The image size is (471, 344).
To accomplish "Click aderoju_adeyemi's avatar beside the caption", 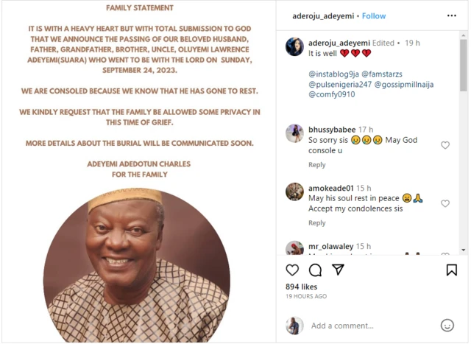I will 294,46.
